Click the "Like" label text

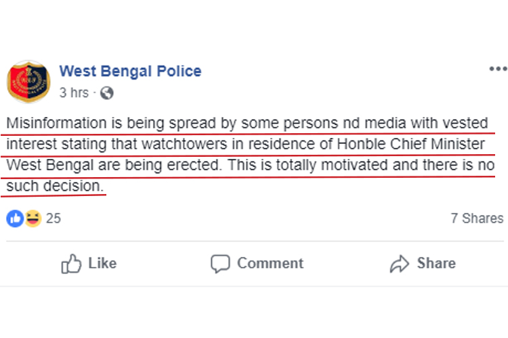(x=102, y=263)
